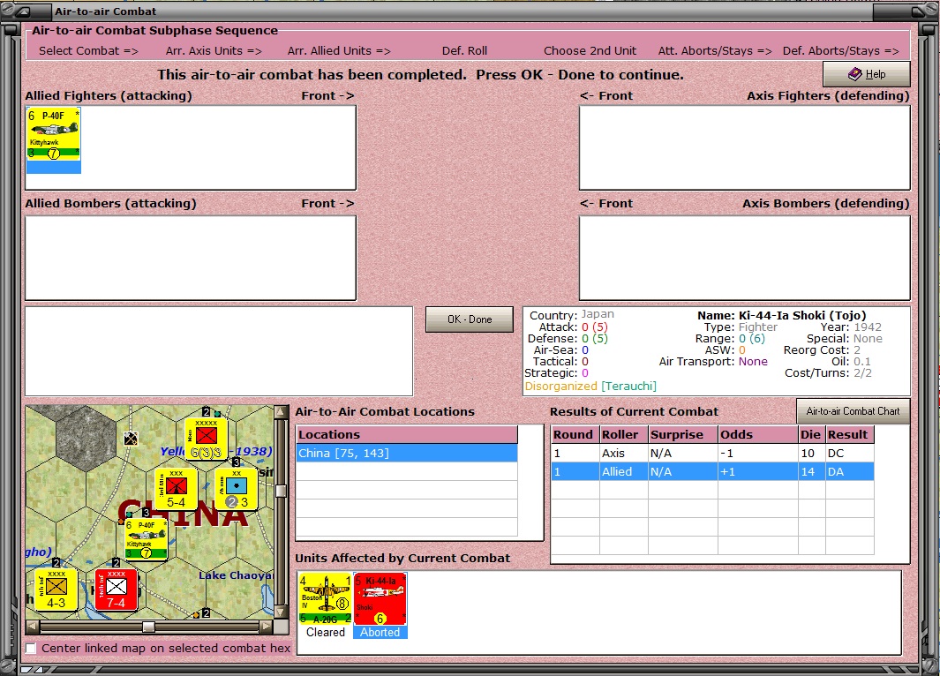Click the resource pickaxe icon on map

point(130,439)
